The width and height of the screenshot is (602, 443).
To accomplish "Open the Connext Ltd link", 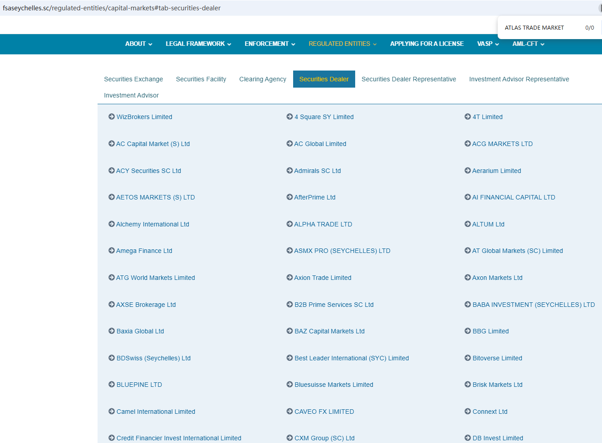I will (490, 412).
